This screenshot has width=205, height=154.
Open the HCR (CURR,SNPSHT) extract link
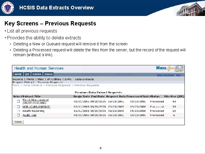36,107
